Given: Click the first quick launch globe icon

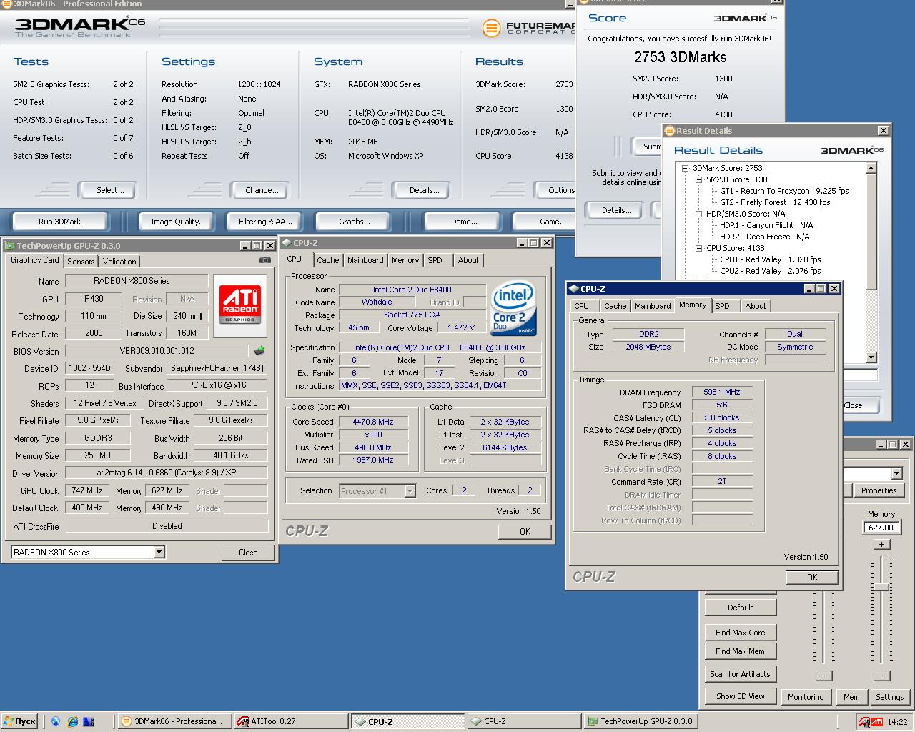Looking at the screenshot, I should [x=56, y=721].
